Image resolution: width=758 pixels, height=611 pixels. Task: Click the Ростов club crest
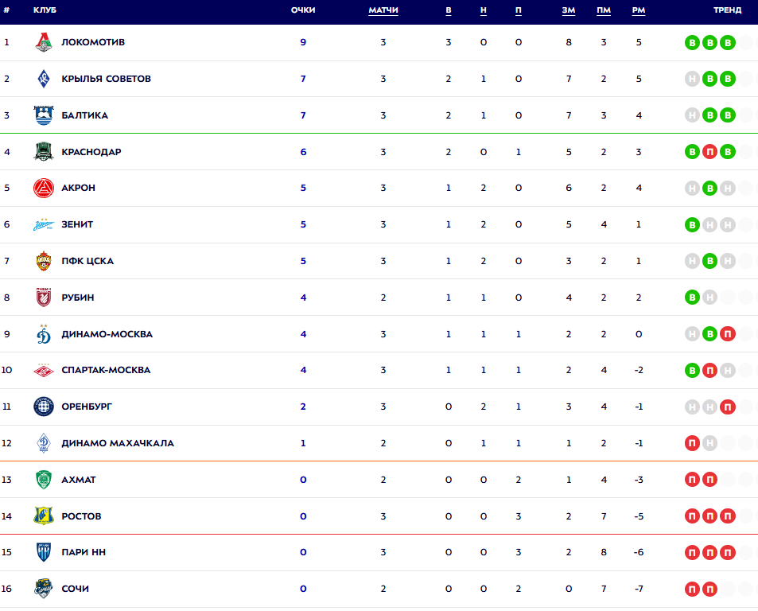point(44,516)
